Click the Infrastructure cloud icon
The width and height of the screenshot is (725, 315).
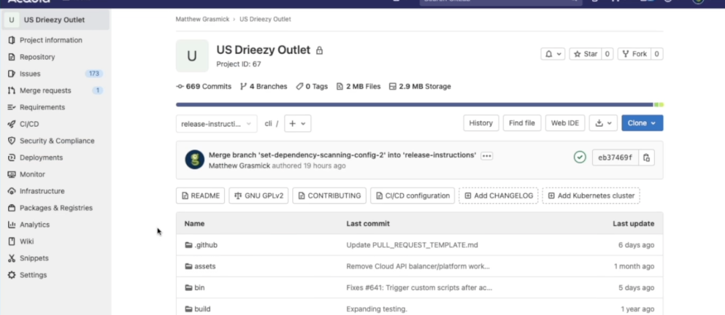[12, 191]
